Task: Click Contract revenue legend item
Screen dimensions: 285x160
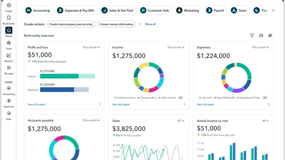Action: point(125,98)
